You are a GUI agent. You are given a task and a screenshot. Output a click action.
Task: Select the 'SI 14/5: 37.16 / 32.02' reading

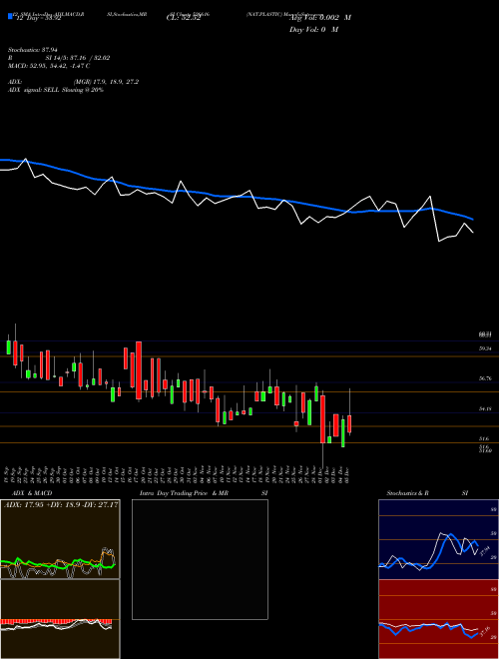point(77,58)
